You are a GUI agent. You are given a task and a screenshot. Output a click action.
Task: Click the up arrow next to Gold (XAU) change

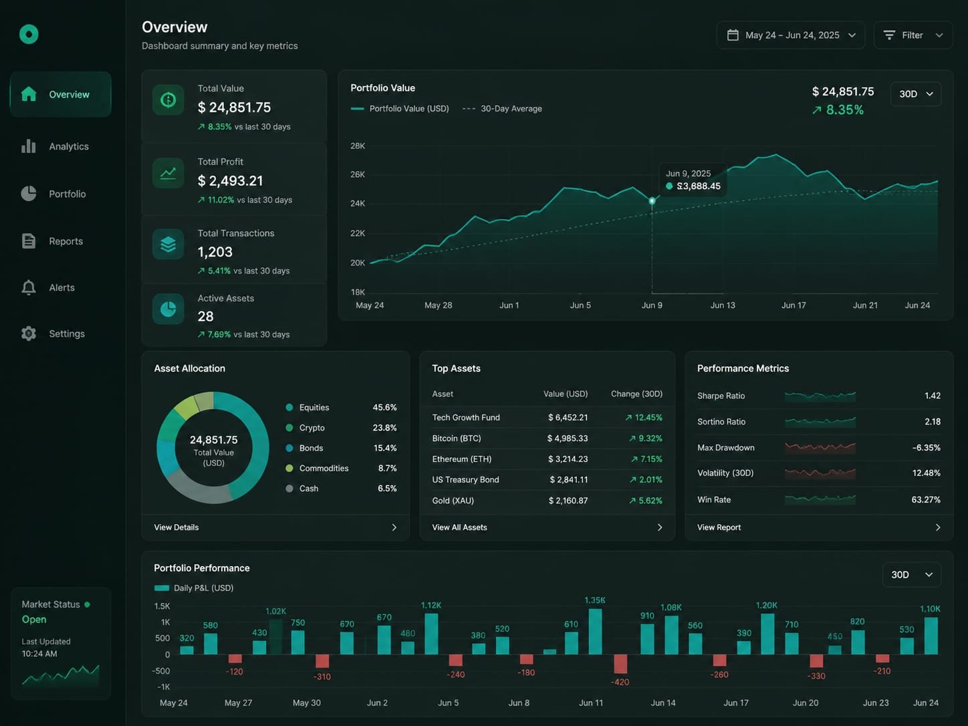632,501
